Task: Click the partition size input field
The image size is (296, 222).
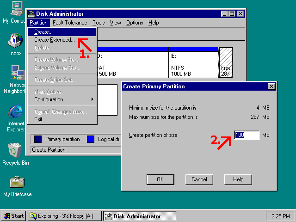Action: coord(247,135)
